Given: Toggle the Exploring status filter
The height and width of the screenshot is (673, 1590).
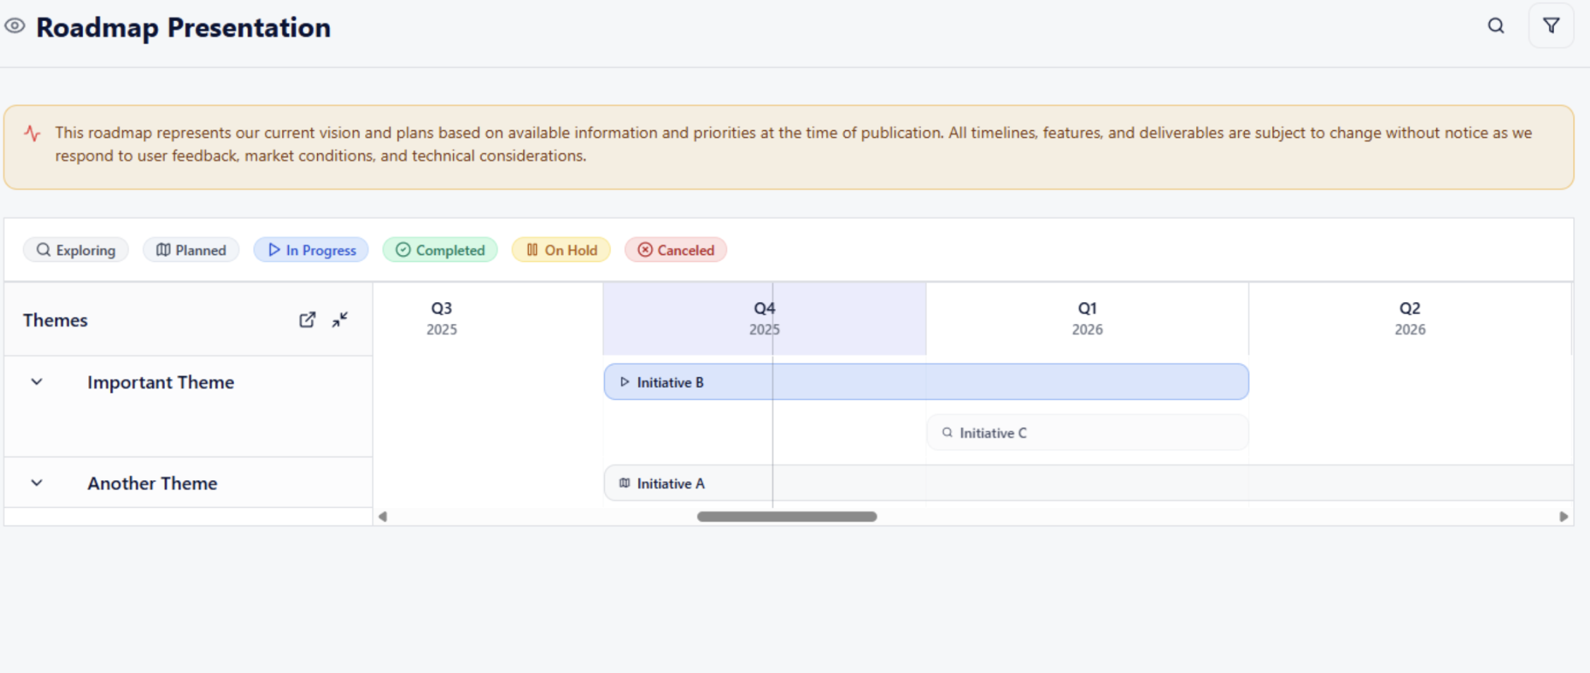Looking at the screenshot, I should click(76, 250).
